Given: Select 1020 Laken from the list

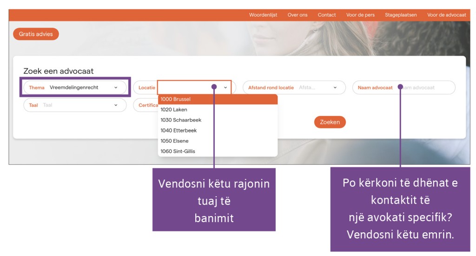Looking at the screenshot, I should click(x=218, y=109).
